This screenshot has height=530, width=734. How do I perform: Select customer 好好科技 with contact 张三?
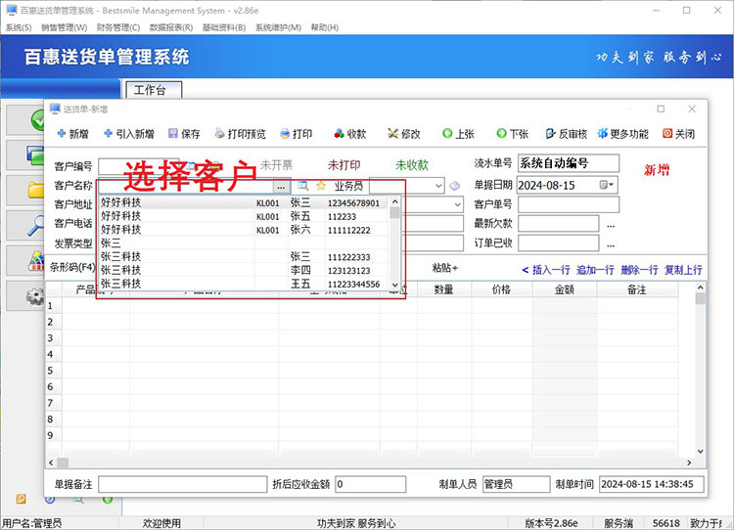point(244,202)
